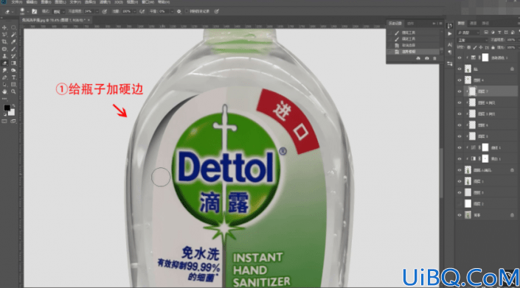
Task: Hide the 曲线 1 adjustment layer
Action: [460, 147]
